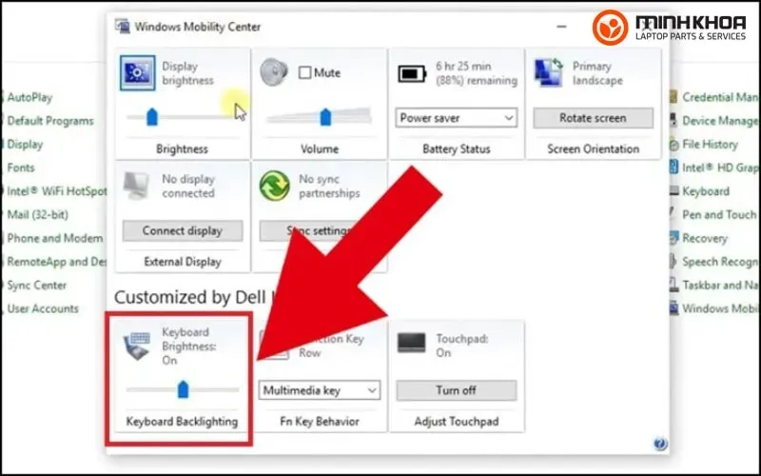Click the Touchpad icon
The image size is (761, 476).
(412, 344)
